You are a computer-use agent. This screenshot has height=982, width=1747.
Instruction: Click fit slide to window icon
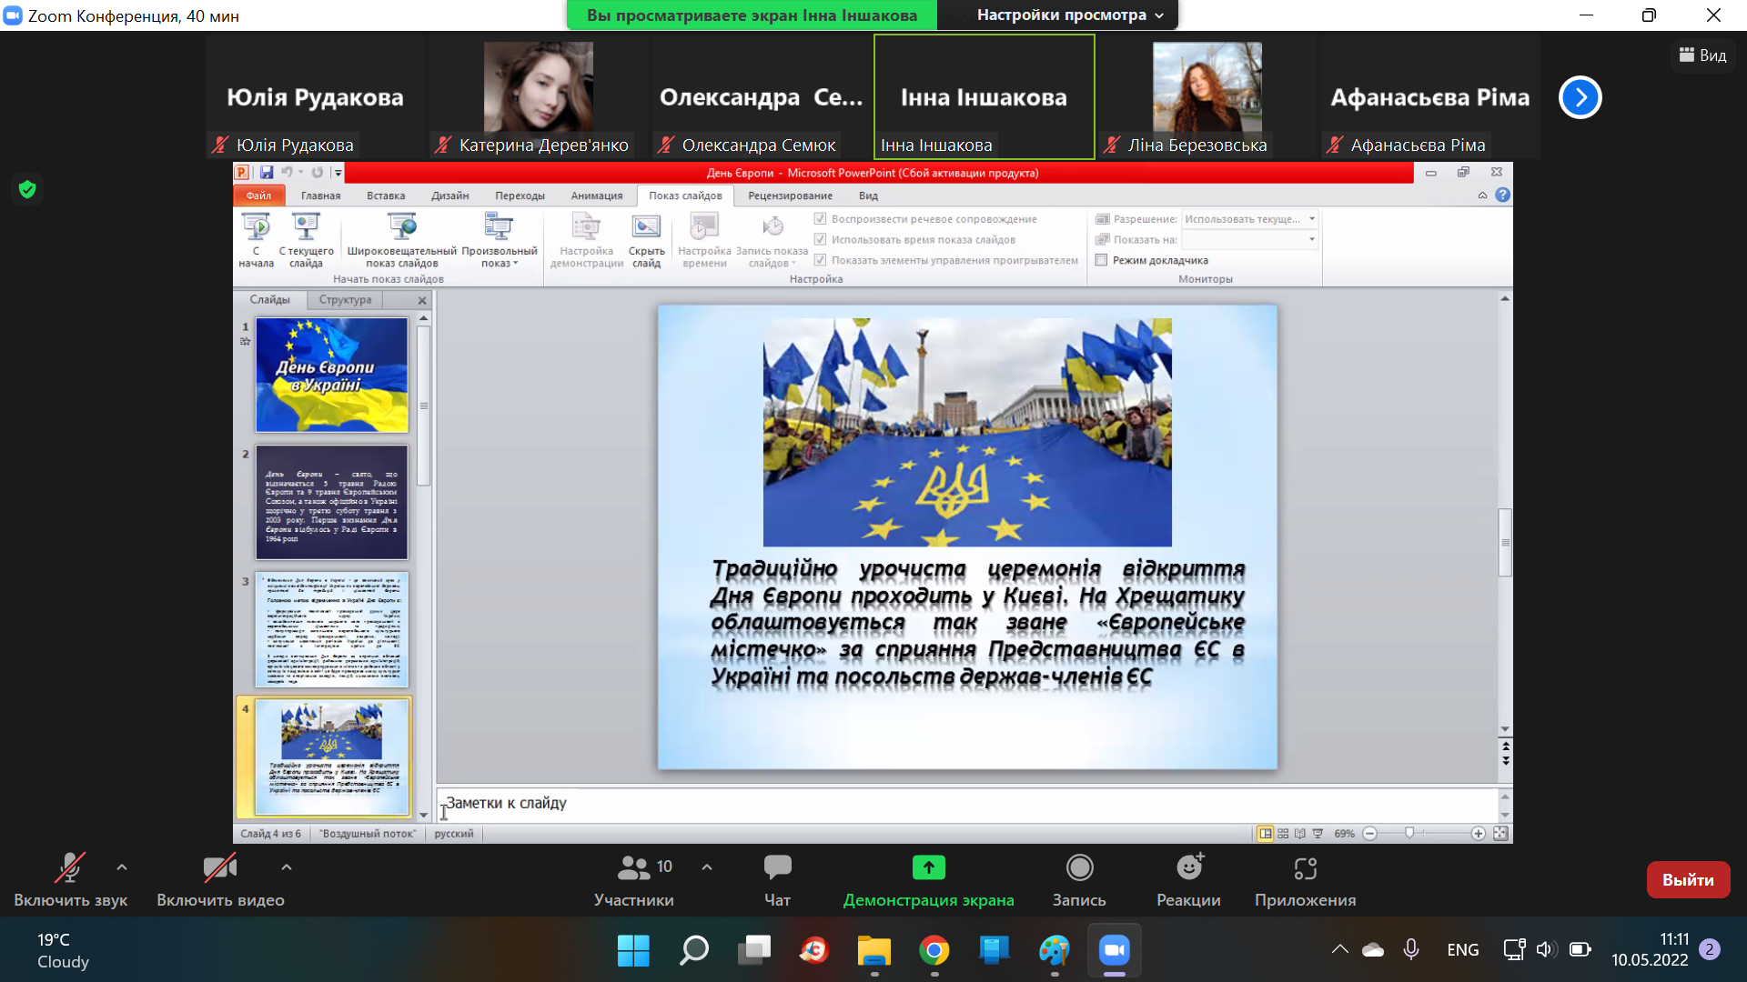[x=1500, y=833]
